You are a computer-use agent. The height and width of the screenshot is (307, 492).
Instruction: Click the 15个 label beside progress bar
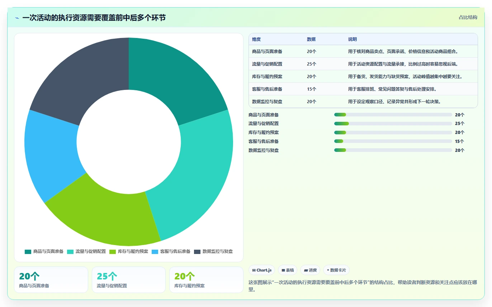click(x=460, y=141)
